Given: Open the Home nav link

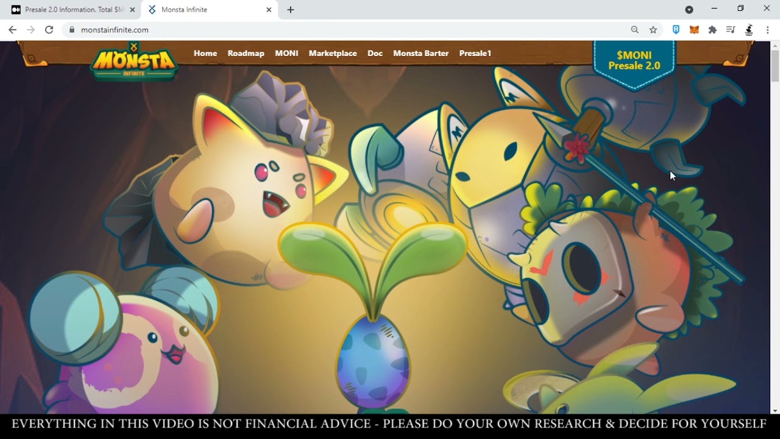Looking at the screenshot, I should coord(205,53).
